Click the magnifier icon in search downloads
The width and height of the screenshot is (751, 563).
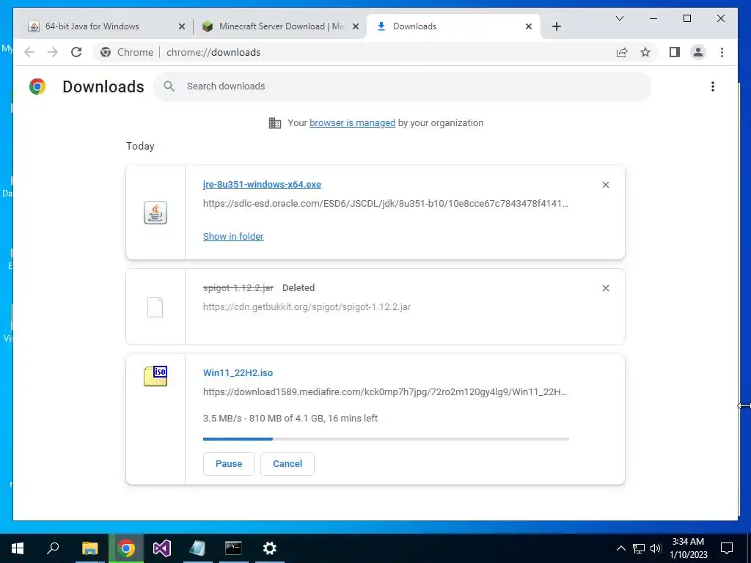point(169,87)
